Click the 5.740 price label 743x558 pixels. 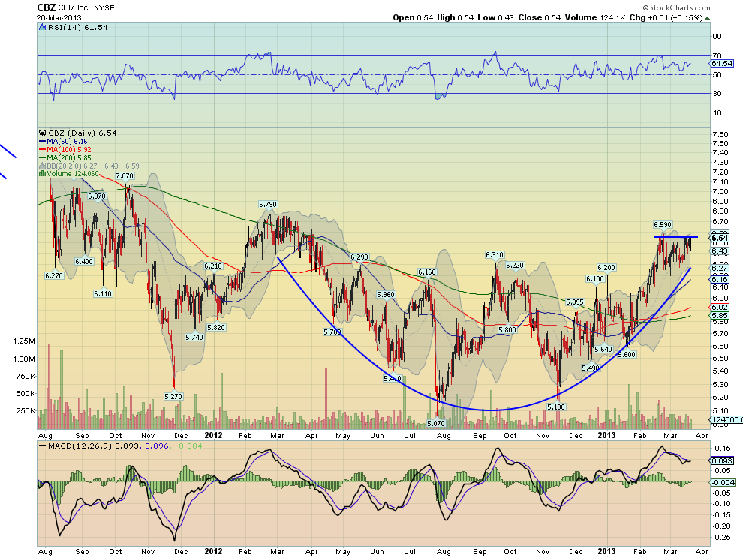point(194,337)
